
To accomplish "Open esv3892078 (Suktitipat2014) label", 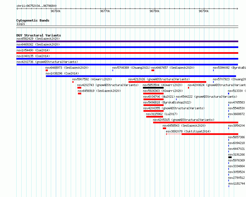I will point(188,131).
